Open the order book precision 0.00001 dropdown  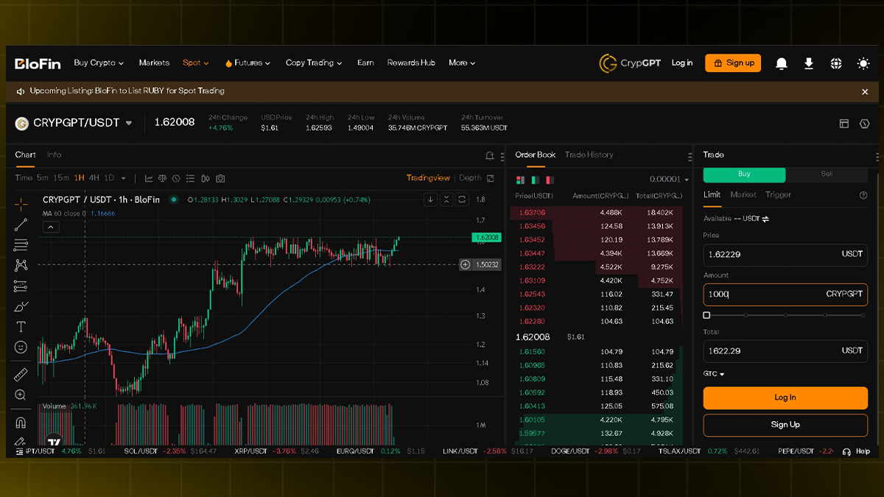coord(669,180)
